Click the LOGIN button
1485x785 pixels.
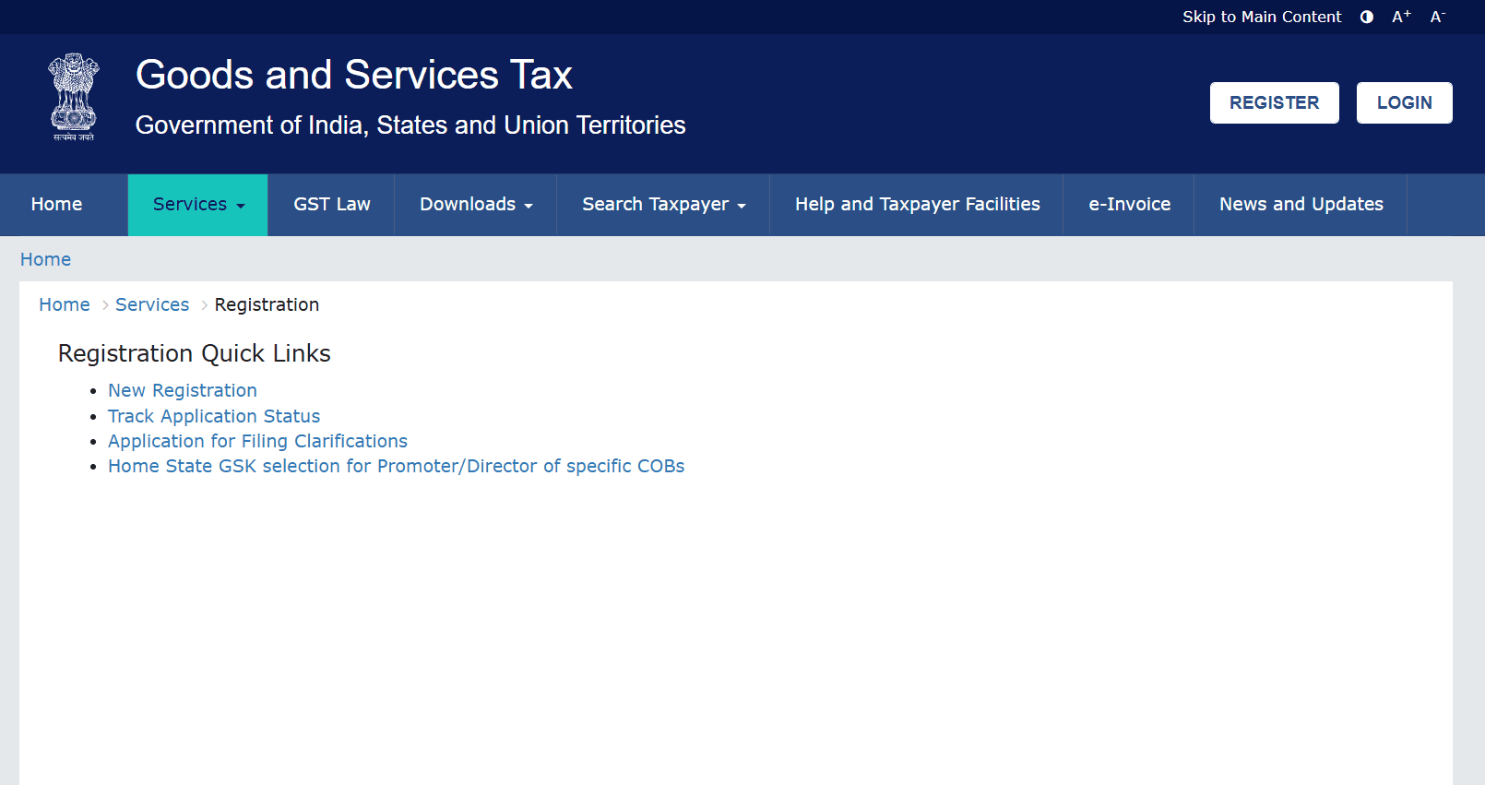[1404, 102]
